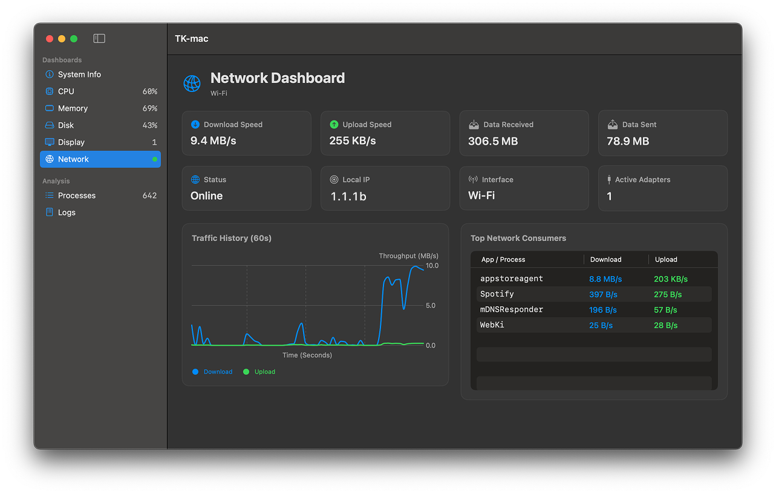Image resolution: width=776 pixels, height=494 pixels.
Task: Click the Network globe icon in sidebar
Action: click(x=49, y=159)
